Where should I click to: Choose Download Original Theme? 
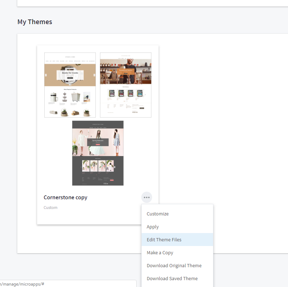pyautogui.click(x=174, y=265)
